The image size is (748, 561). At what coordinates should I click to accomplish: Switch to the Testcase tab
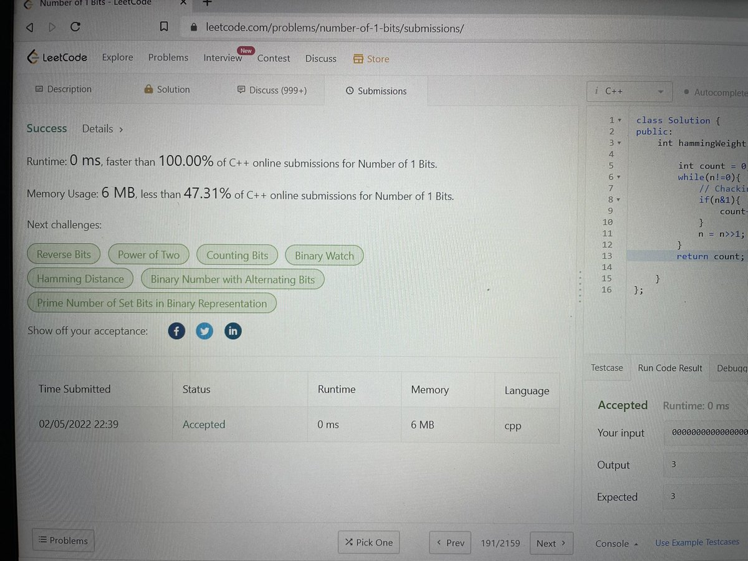(x=607, y=368)
